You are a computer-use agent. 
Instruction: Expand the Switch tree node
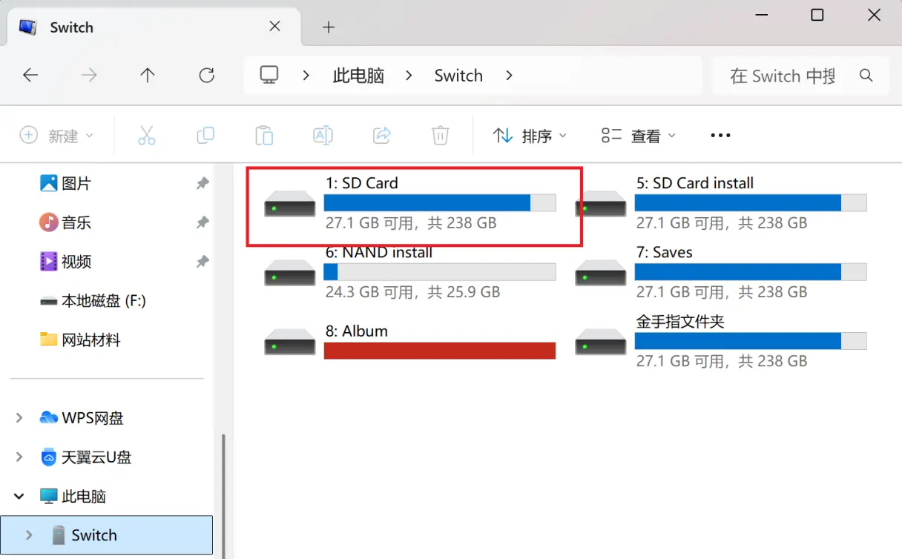tap(30, 535)
